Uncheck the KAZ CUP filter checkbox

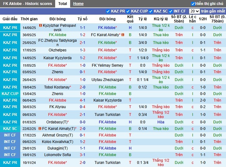tap(128, 11)
